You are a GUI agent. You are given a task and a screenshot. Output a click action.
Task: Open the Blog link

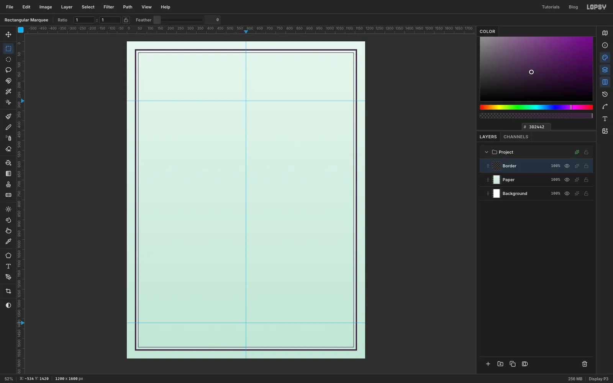(x=573, y=7)
